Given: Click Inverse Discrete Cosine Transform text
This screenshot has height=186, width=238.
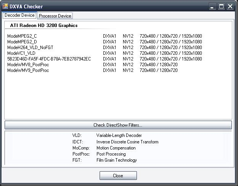Looking at the screenshot, I should coord(127,142).
